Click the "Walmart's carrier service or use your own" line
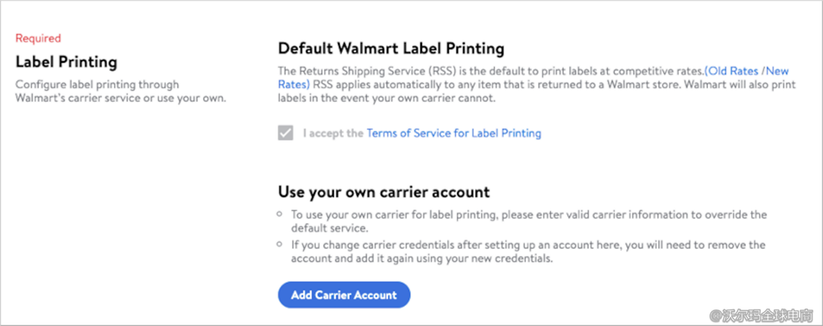 point(120,99)
